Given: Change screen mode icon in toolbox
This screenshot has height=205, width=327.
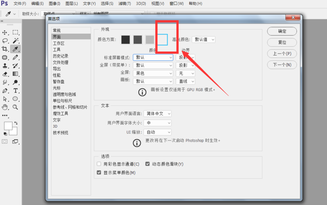Looking at the screenshot, I should click(x=15, y=142).
